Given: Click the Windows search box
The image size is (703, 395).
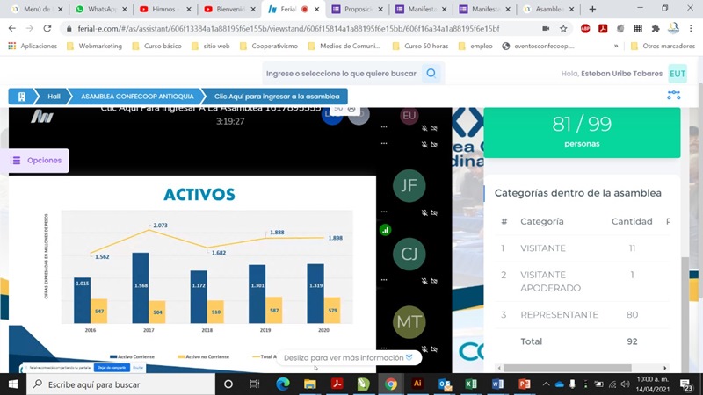Looking at the screenshot, I should 121,384.
